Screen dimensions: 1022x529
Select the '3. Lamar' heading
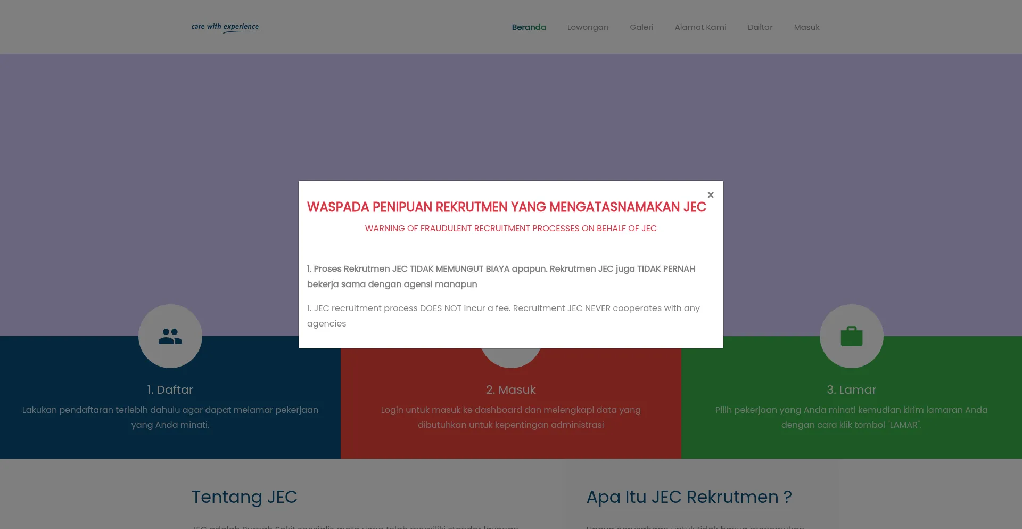click(852, 390)
